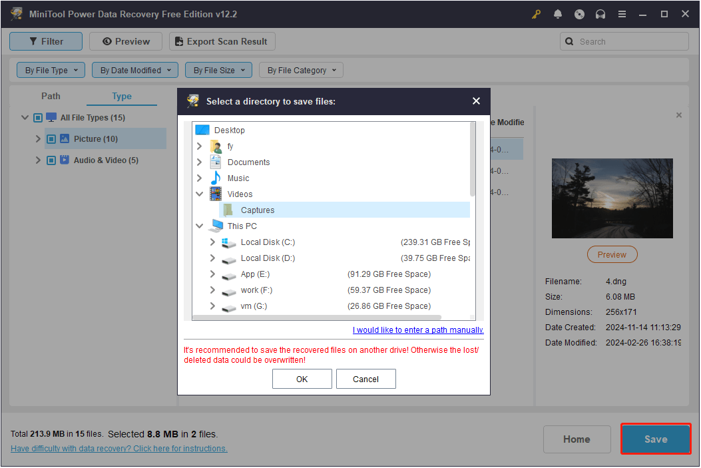Screen dimensions: 701x468
Task: Click the sunset preview thumbnail image
Action: click(612, 198)
